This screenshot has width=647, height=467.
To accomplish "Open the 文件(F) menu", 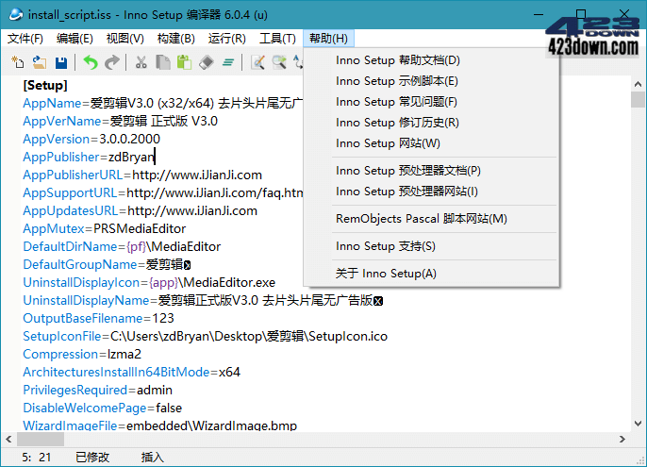I will (x=25, y=39).
